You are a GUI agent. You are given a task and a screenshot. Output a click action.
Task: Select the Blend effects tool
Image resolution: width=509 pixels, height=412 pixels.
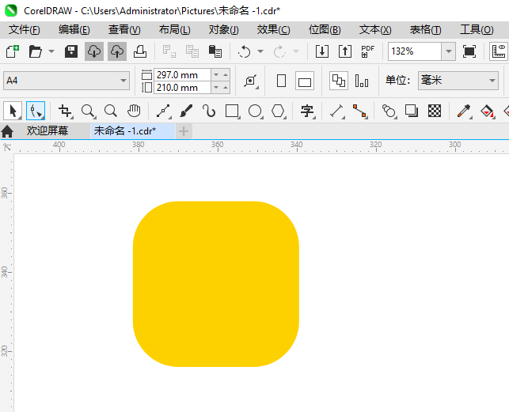click(389, 111)
